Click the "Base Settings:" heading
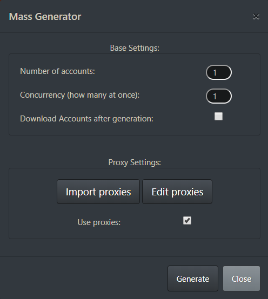The image size is (268, 299). click(x=135, y=48)
